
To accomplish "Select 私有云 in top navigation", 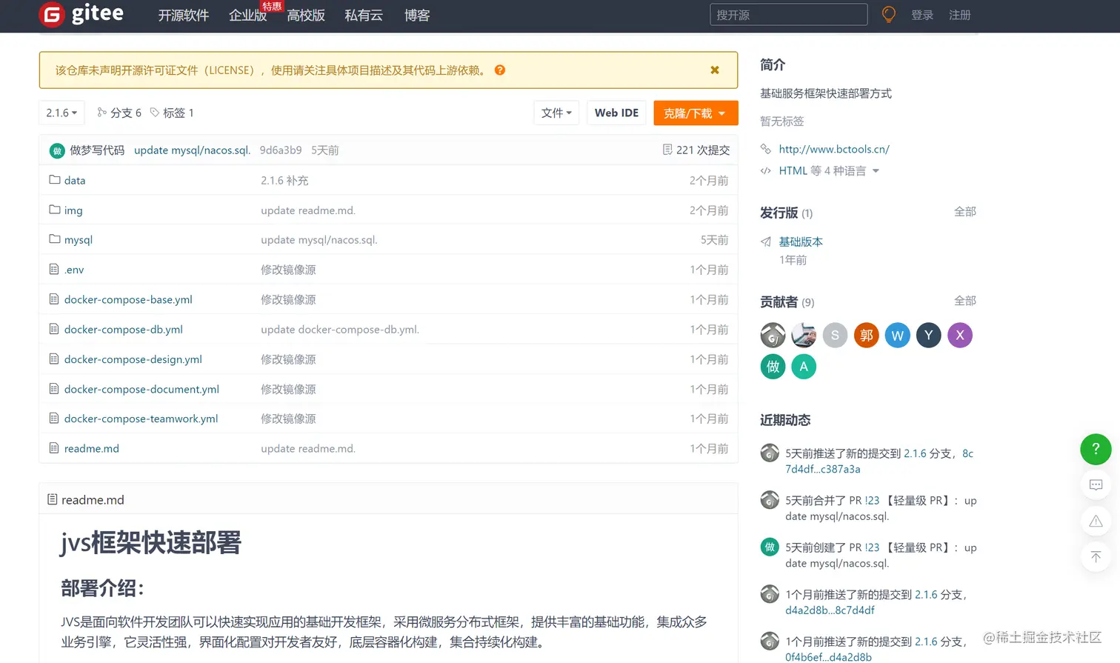I will tap(364, 16).
